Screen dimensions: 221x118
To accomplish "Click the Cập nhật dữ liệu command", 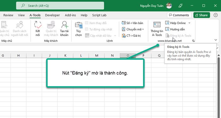I will (98, 36).
